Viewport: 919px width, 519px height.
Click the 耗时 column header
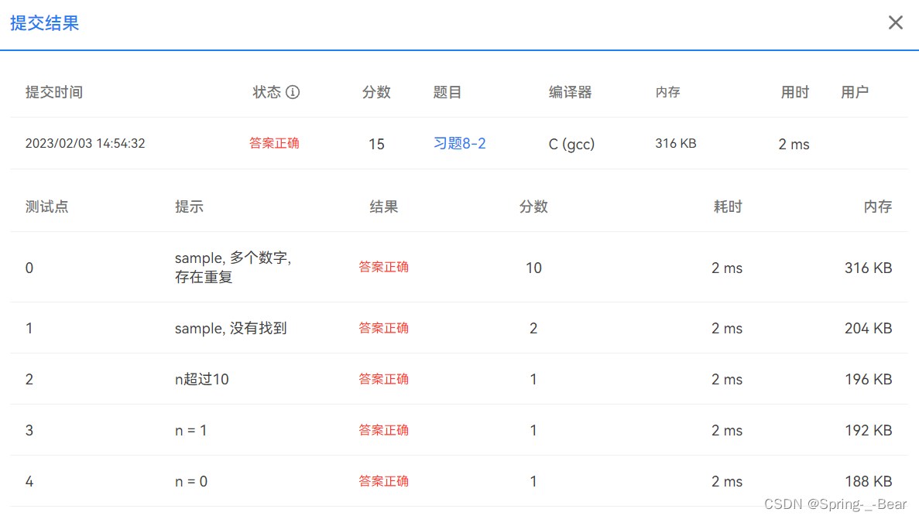click(728, 207)
